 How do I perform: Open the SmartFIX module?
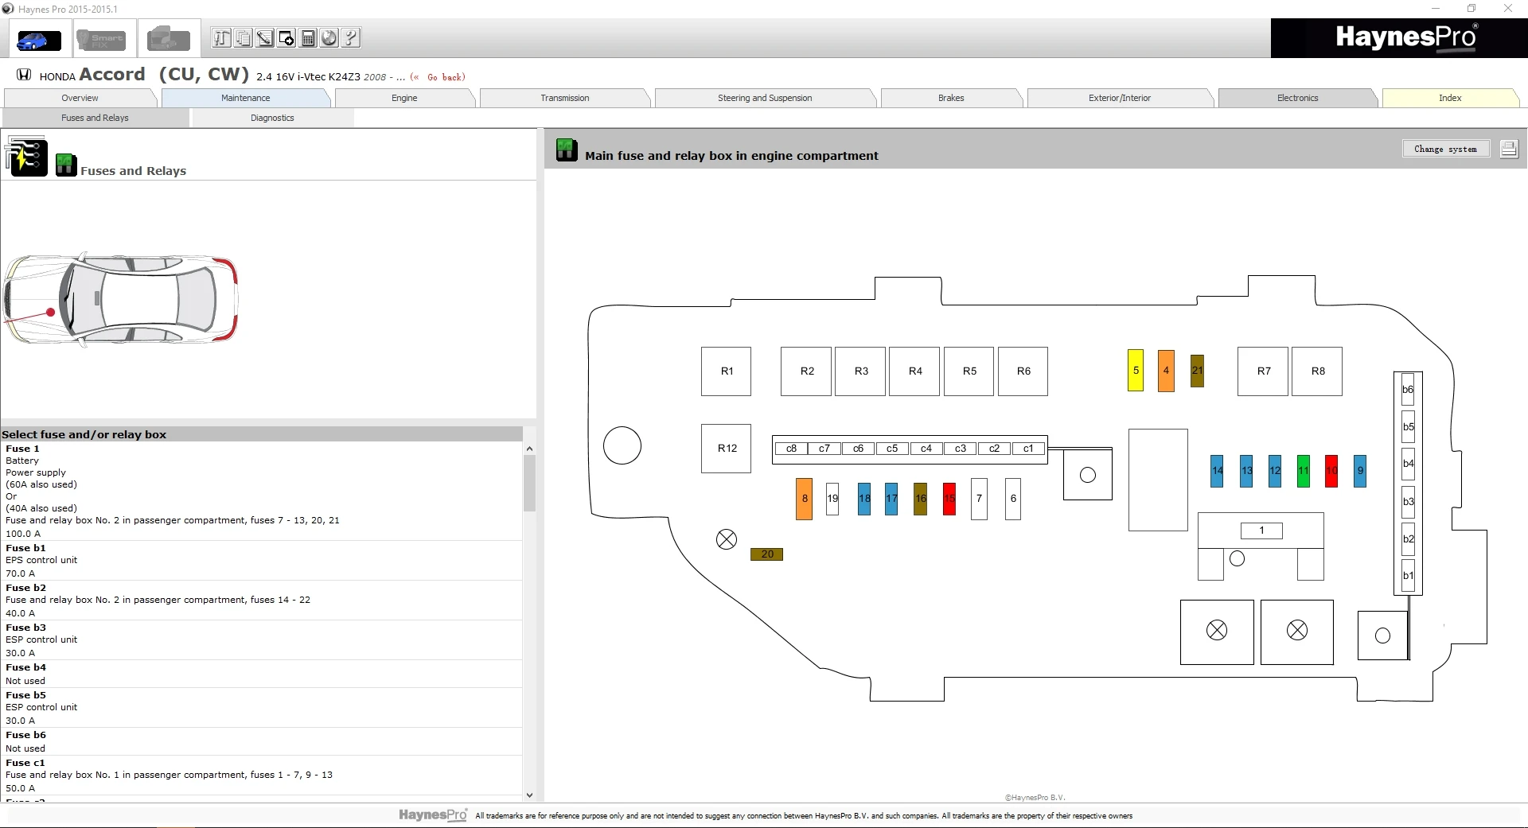[x=103, y=39]
